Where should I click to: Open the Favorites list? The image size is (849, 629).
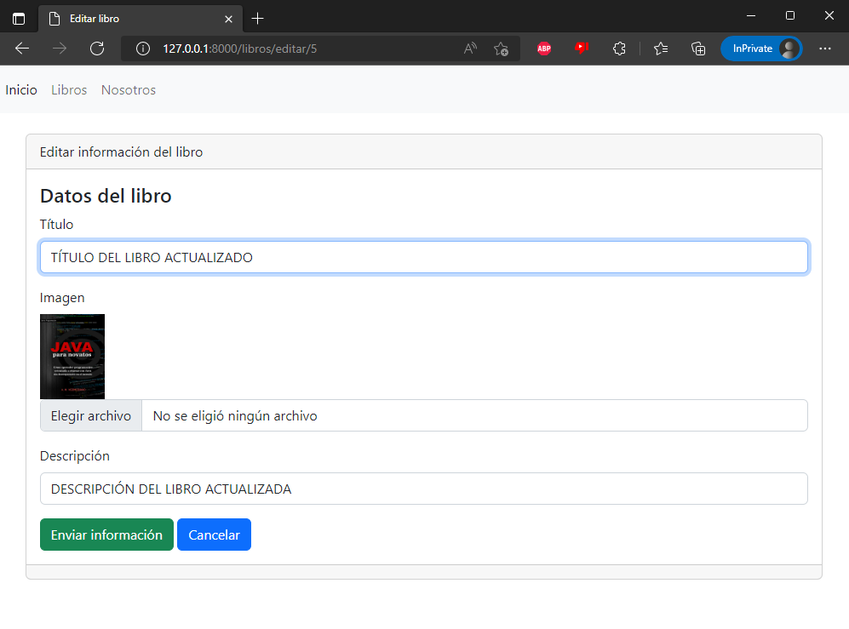tap(661, 49)
